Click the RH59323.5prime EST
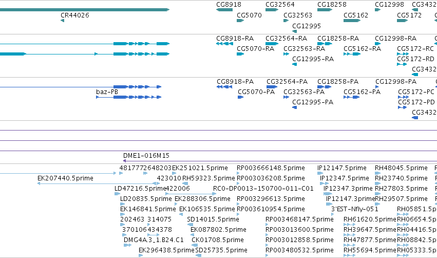 185,183
